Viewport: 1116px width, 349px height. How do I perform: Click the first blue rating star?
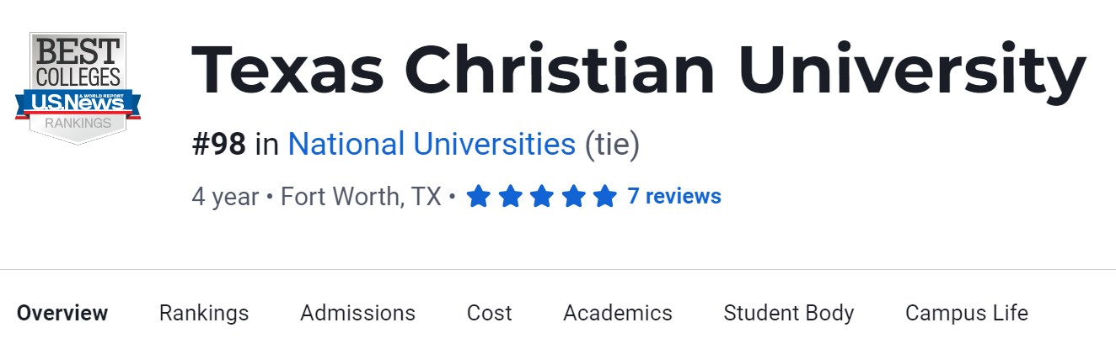pos(478,197)
